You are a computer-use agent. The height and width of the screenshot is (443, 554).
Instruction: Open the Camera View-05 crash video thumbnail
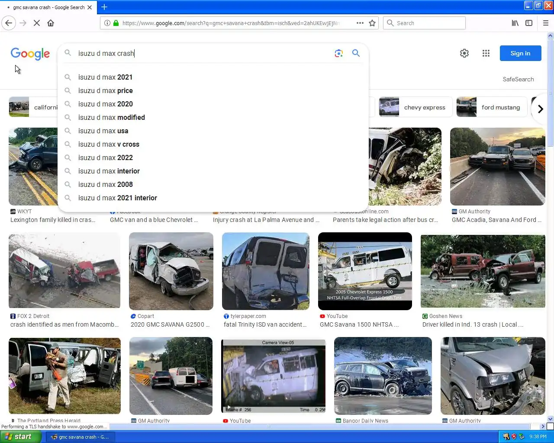pyautogui.click(x=274, y=376)
